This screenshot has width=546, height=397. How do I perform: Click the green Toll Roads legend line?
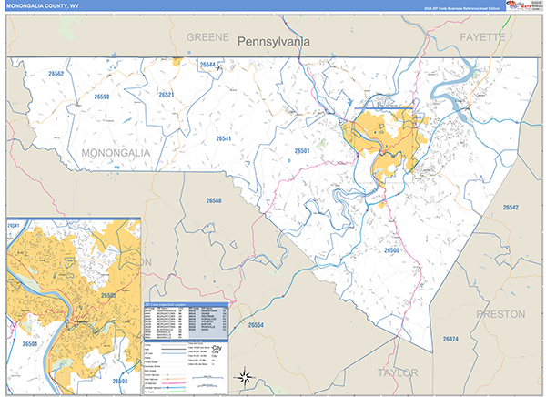tap(174, 392)
